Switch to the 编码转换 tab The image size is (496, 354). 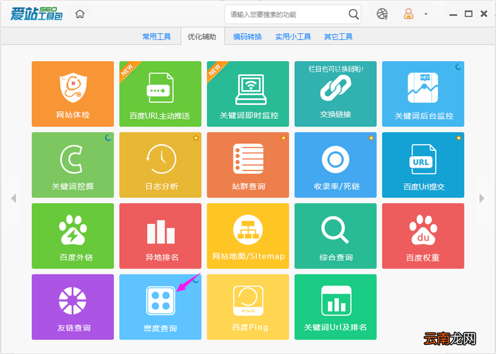(247, 37)
